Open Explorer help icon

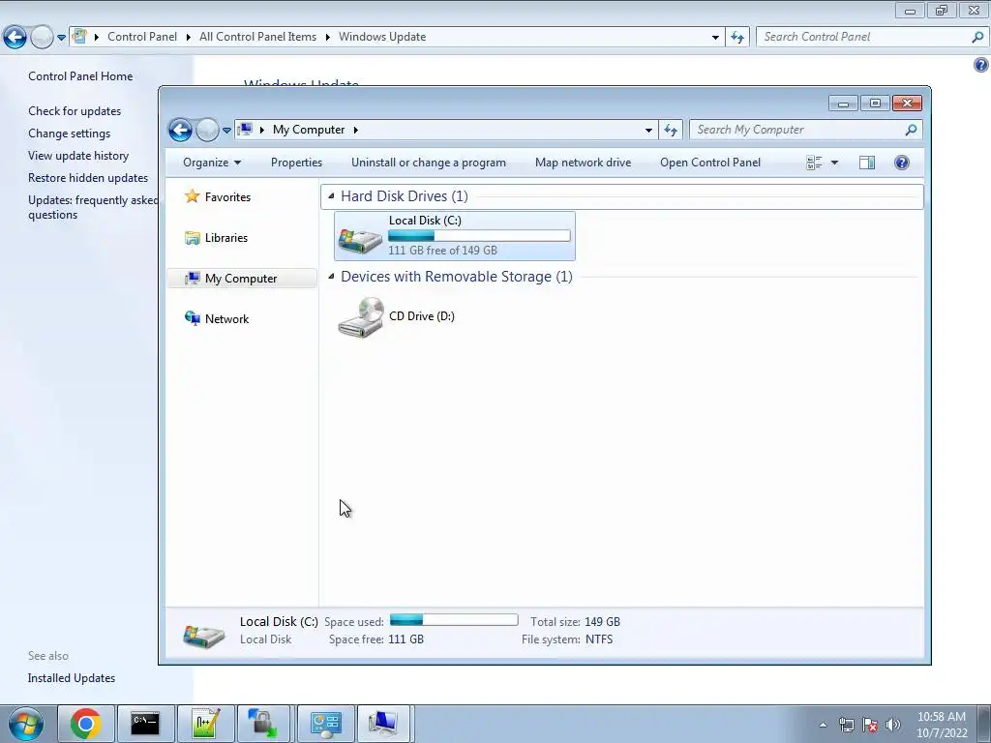(902, 163)
